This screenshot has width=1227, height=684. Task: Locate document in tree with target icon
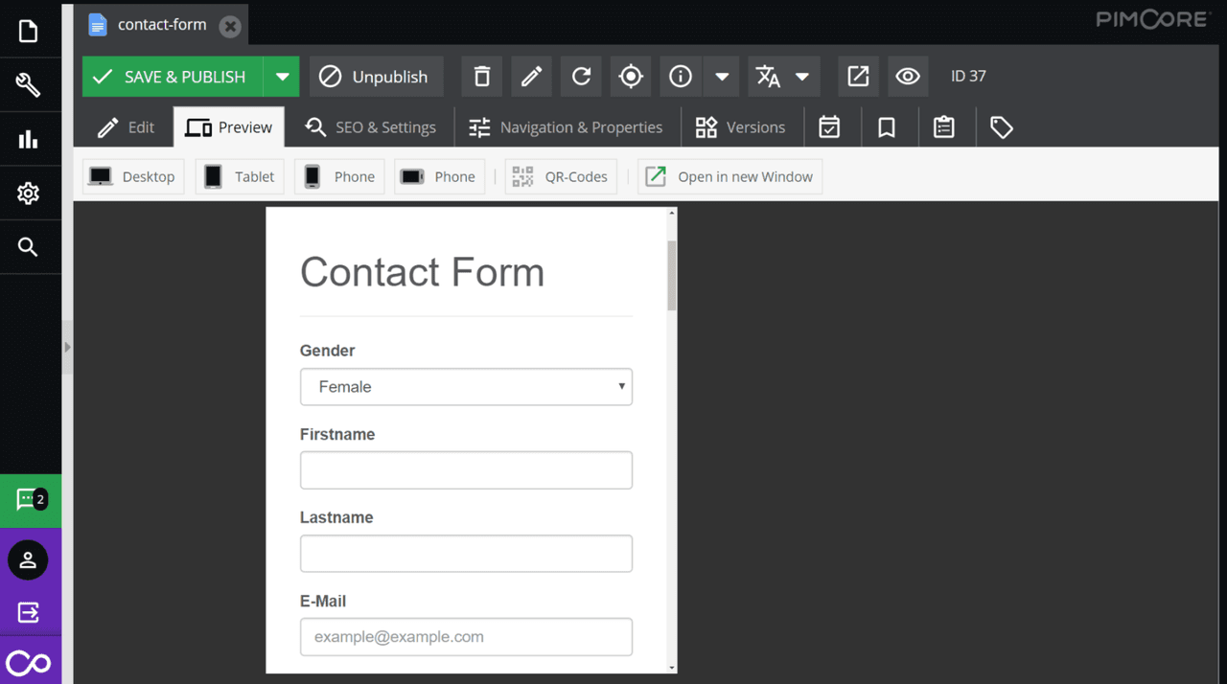pyautogui.click(x=631, y=77)
